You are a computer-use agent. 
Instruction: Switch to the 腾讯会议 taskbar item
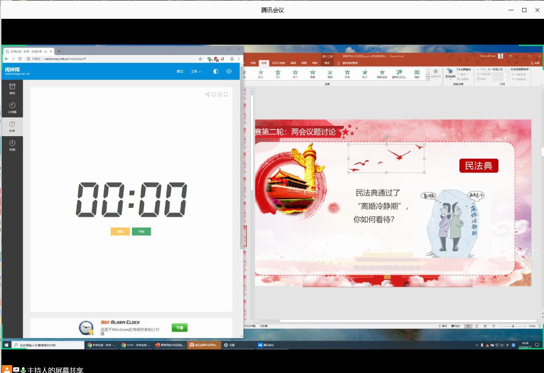coord(272,345)
